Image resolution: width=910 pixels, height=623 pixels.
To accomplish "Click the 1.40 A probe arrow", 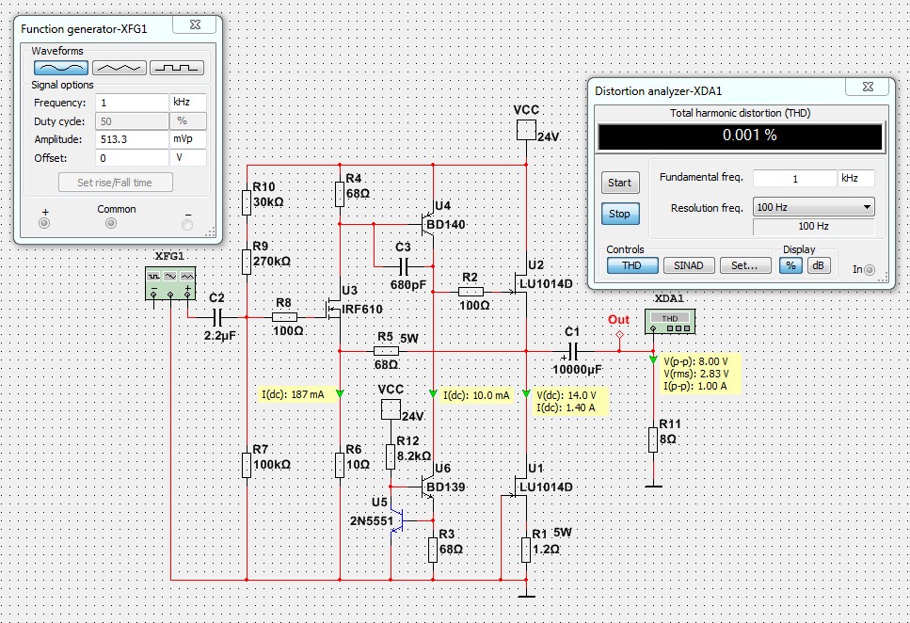I will click(526, 393).
